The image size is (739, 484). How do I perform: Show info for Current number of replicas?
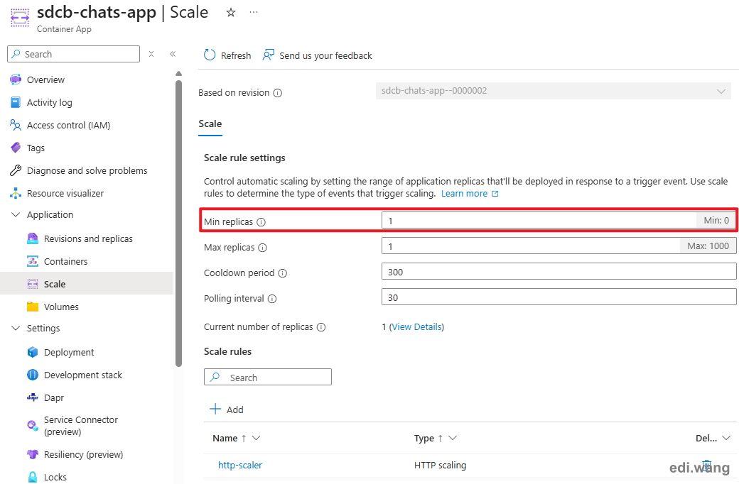click(x=321, y=327)
